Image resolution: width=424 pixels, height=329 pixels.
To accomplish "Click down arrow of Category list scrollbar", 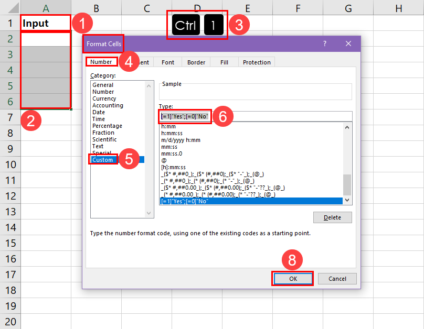I will click(149, 213).
